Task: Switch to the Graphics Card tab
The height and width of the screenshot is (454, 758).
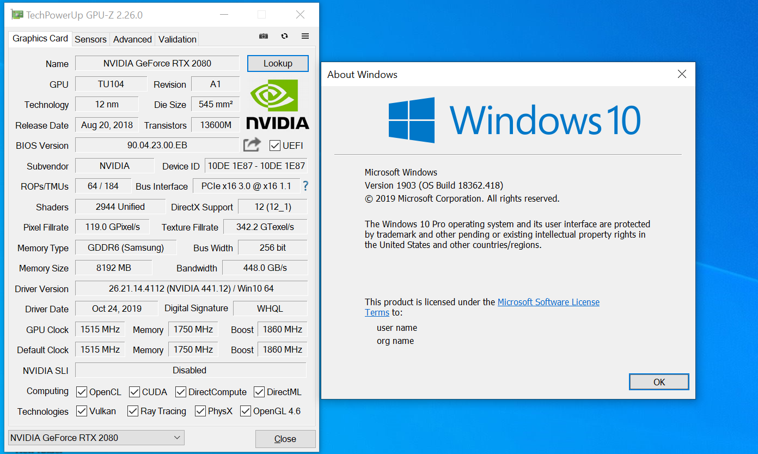Action: point(40,38)
